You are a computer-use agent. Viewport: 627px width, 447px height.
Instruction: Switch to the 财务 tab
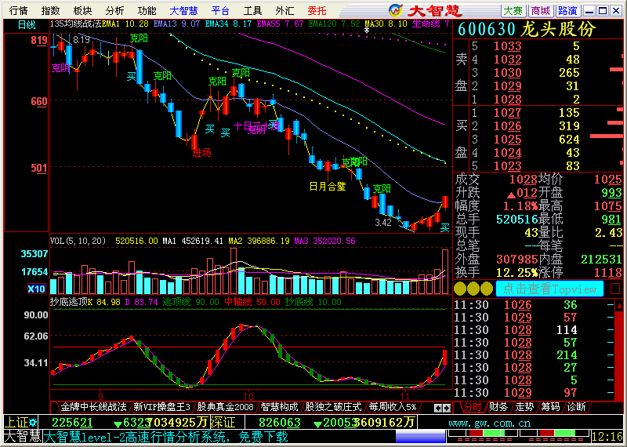tap(498, 407)
